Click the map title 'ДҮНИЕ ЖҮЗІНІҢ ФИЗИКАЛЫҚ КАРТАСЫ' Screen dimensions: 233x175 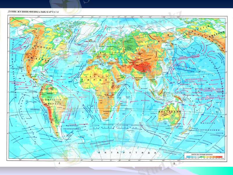(32, 12)
